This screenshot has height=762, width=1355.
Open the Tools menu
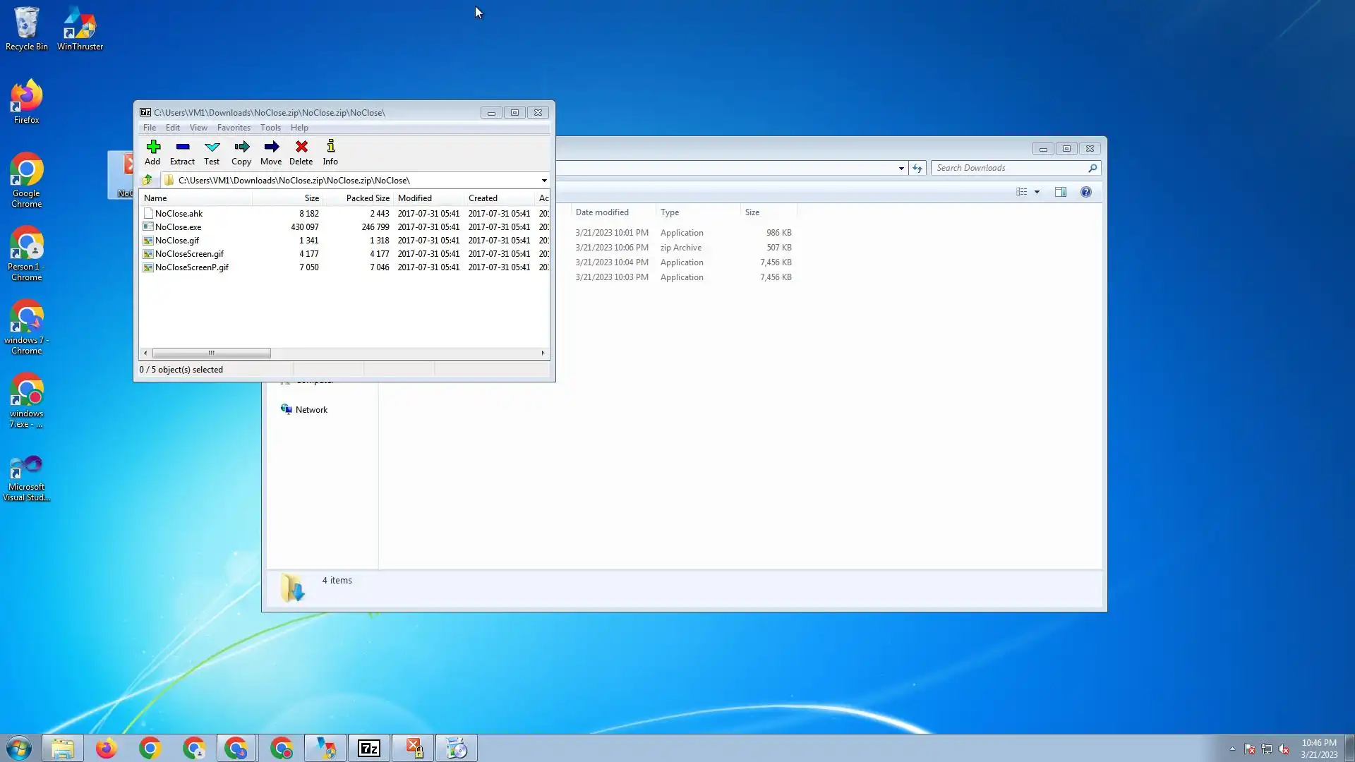[270, 128]
